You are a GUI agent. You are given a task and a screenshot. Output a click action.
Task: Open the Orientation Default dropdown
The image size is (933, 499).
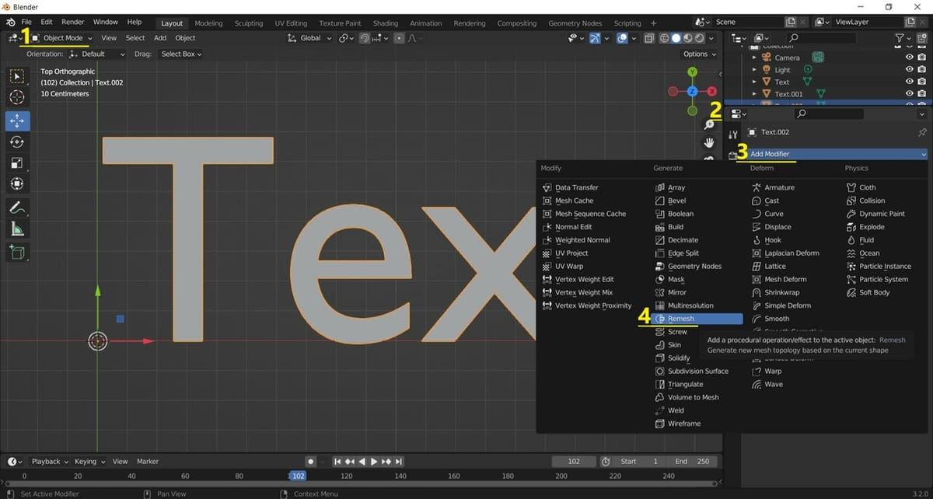click(x=97, y=54)
